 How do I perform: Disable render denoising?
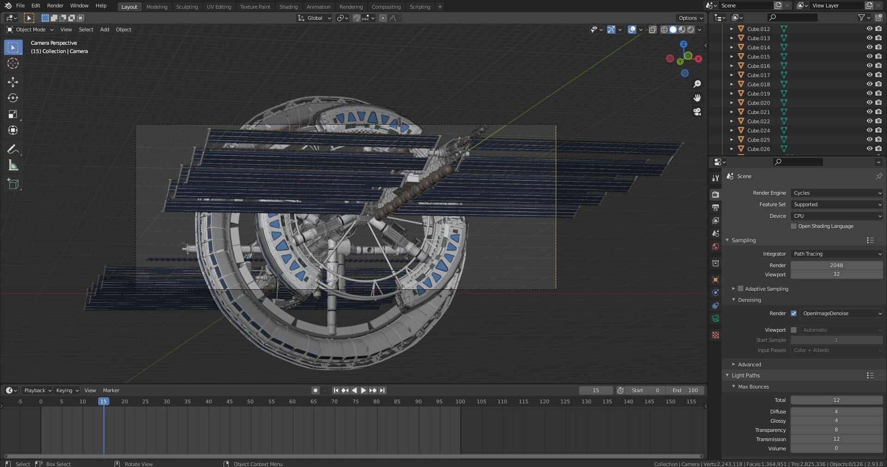pos(794,313)
